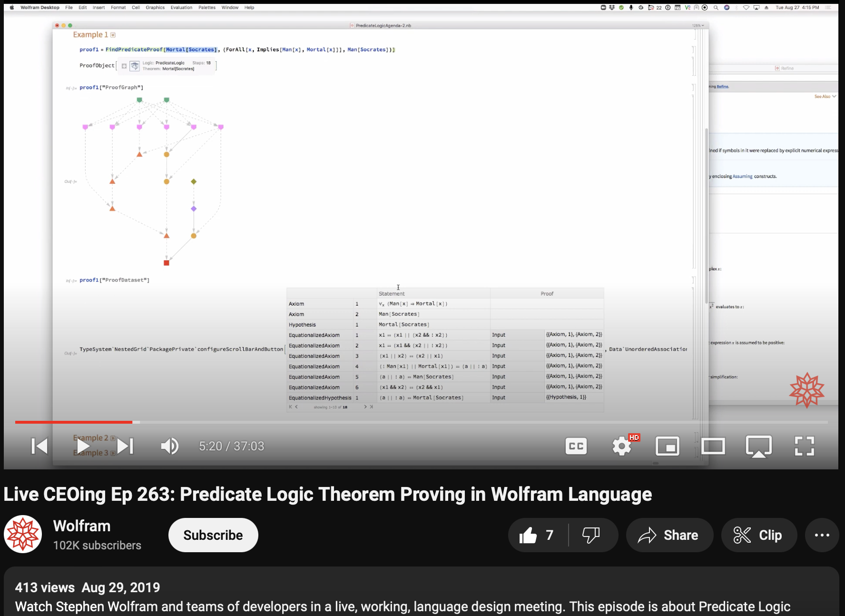The image size is (845, 616).
Task: Open the Help menu
Action: (249, 8)
